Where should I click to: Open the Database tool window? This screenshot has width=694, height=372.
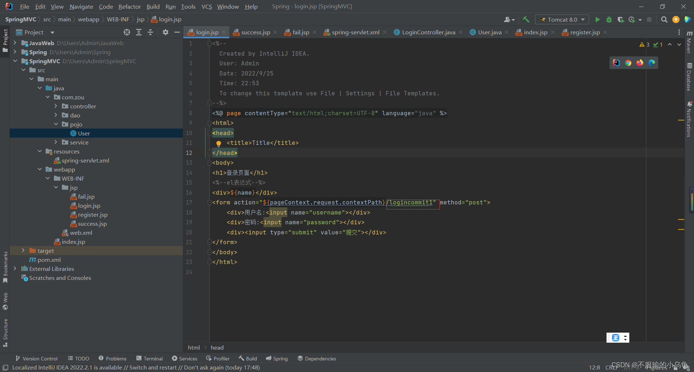coord(689,77)
